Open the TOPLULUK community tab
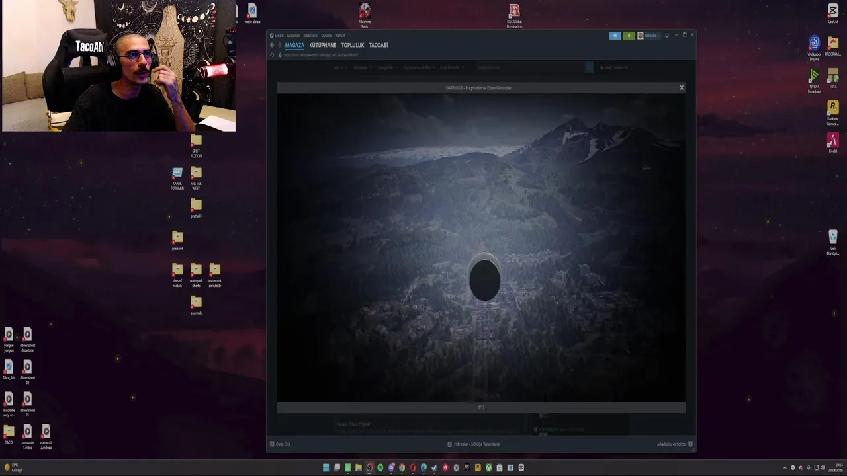 (x=353, y=45)
